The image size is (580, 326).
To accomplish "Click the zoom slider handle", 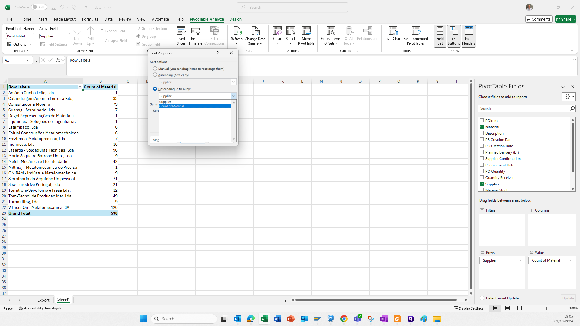I will [546, 308].
